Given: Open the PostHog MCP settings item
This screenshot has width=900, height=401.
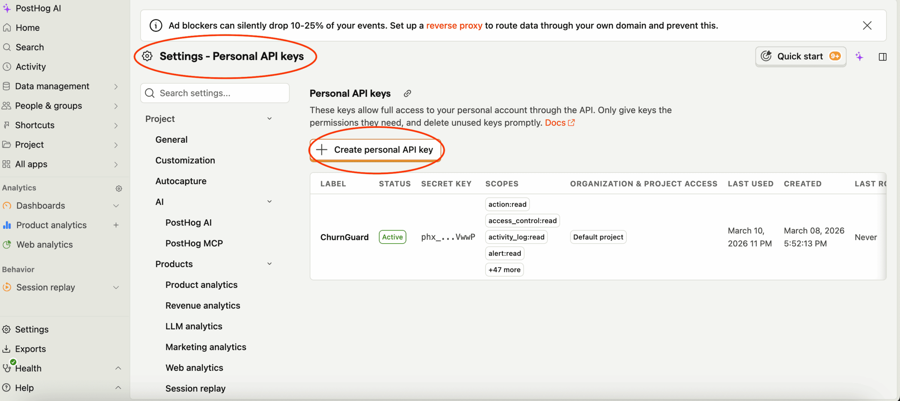Looking at the screenshot, I should tap(194, 243).
